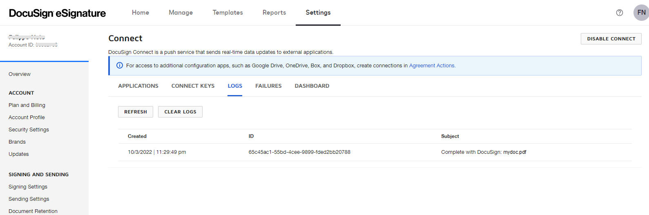Click the Account ID text
The image size is (649, 215).
click(x=33, y=45)
